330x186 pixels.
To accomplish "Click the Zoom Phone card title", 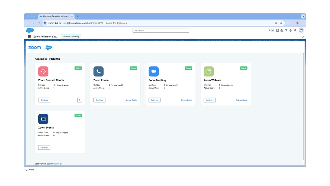I will [101, 80].
